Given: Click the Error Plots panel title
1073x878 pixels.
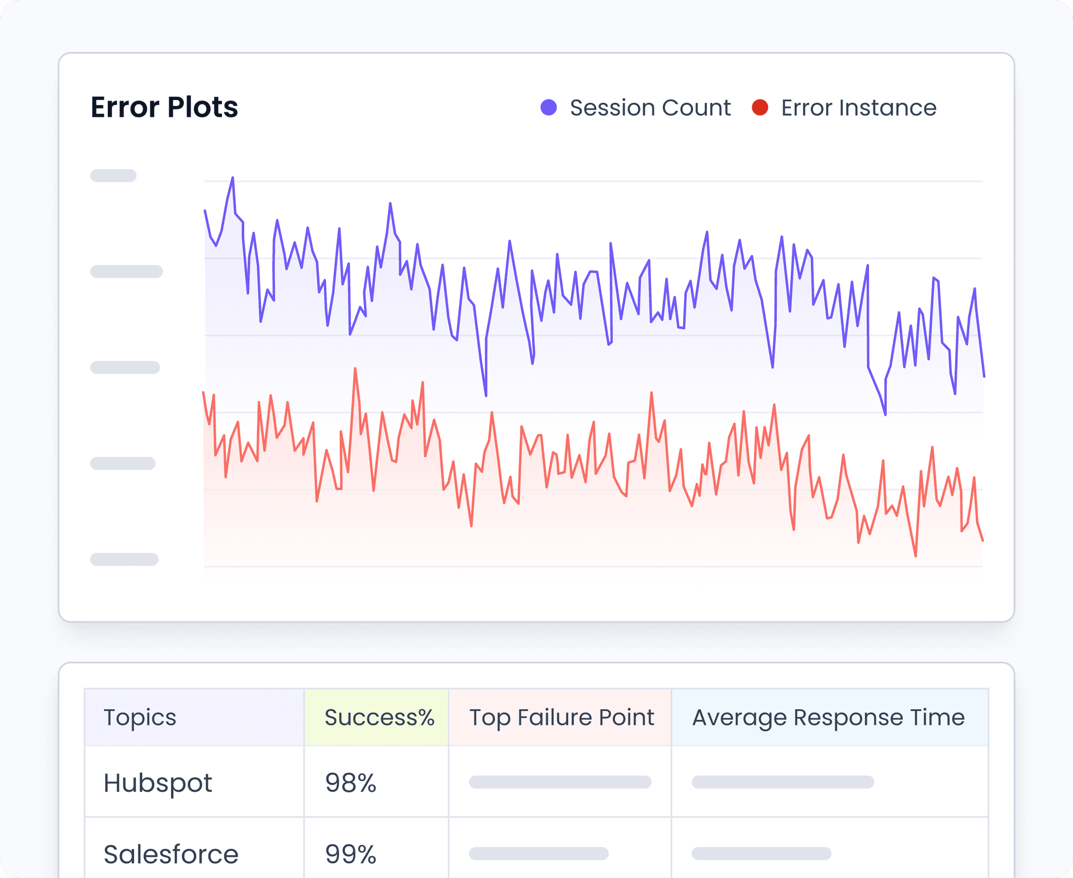Looking at the screenshot, I should 164,107.
